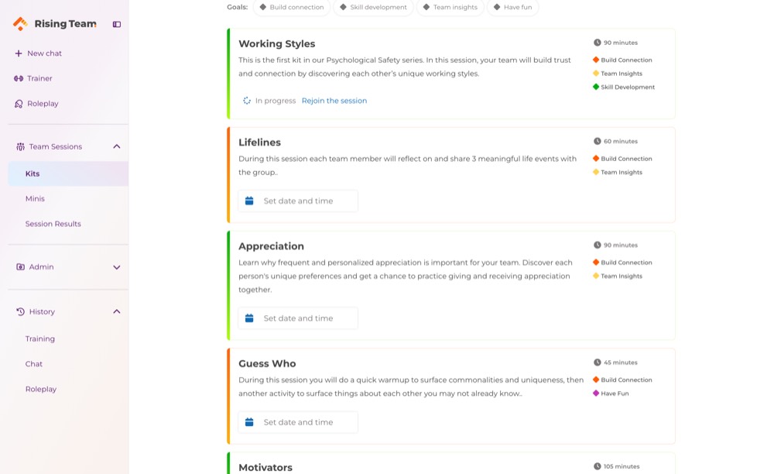Image resolution: width=774 pixels, height=474 pixels.
Task: Click calendar icon in Guess Who date field
Action: tap(249, 422)
